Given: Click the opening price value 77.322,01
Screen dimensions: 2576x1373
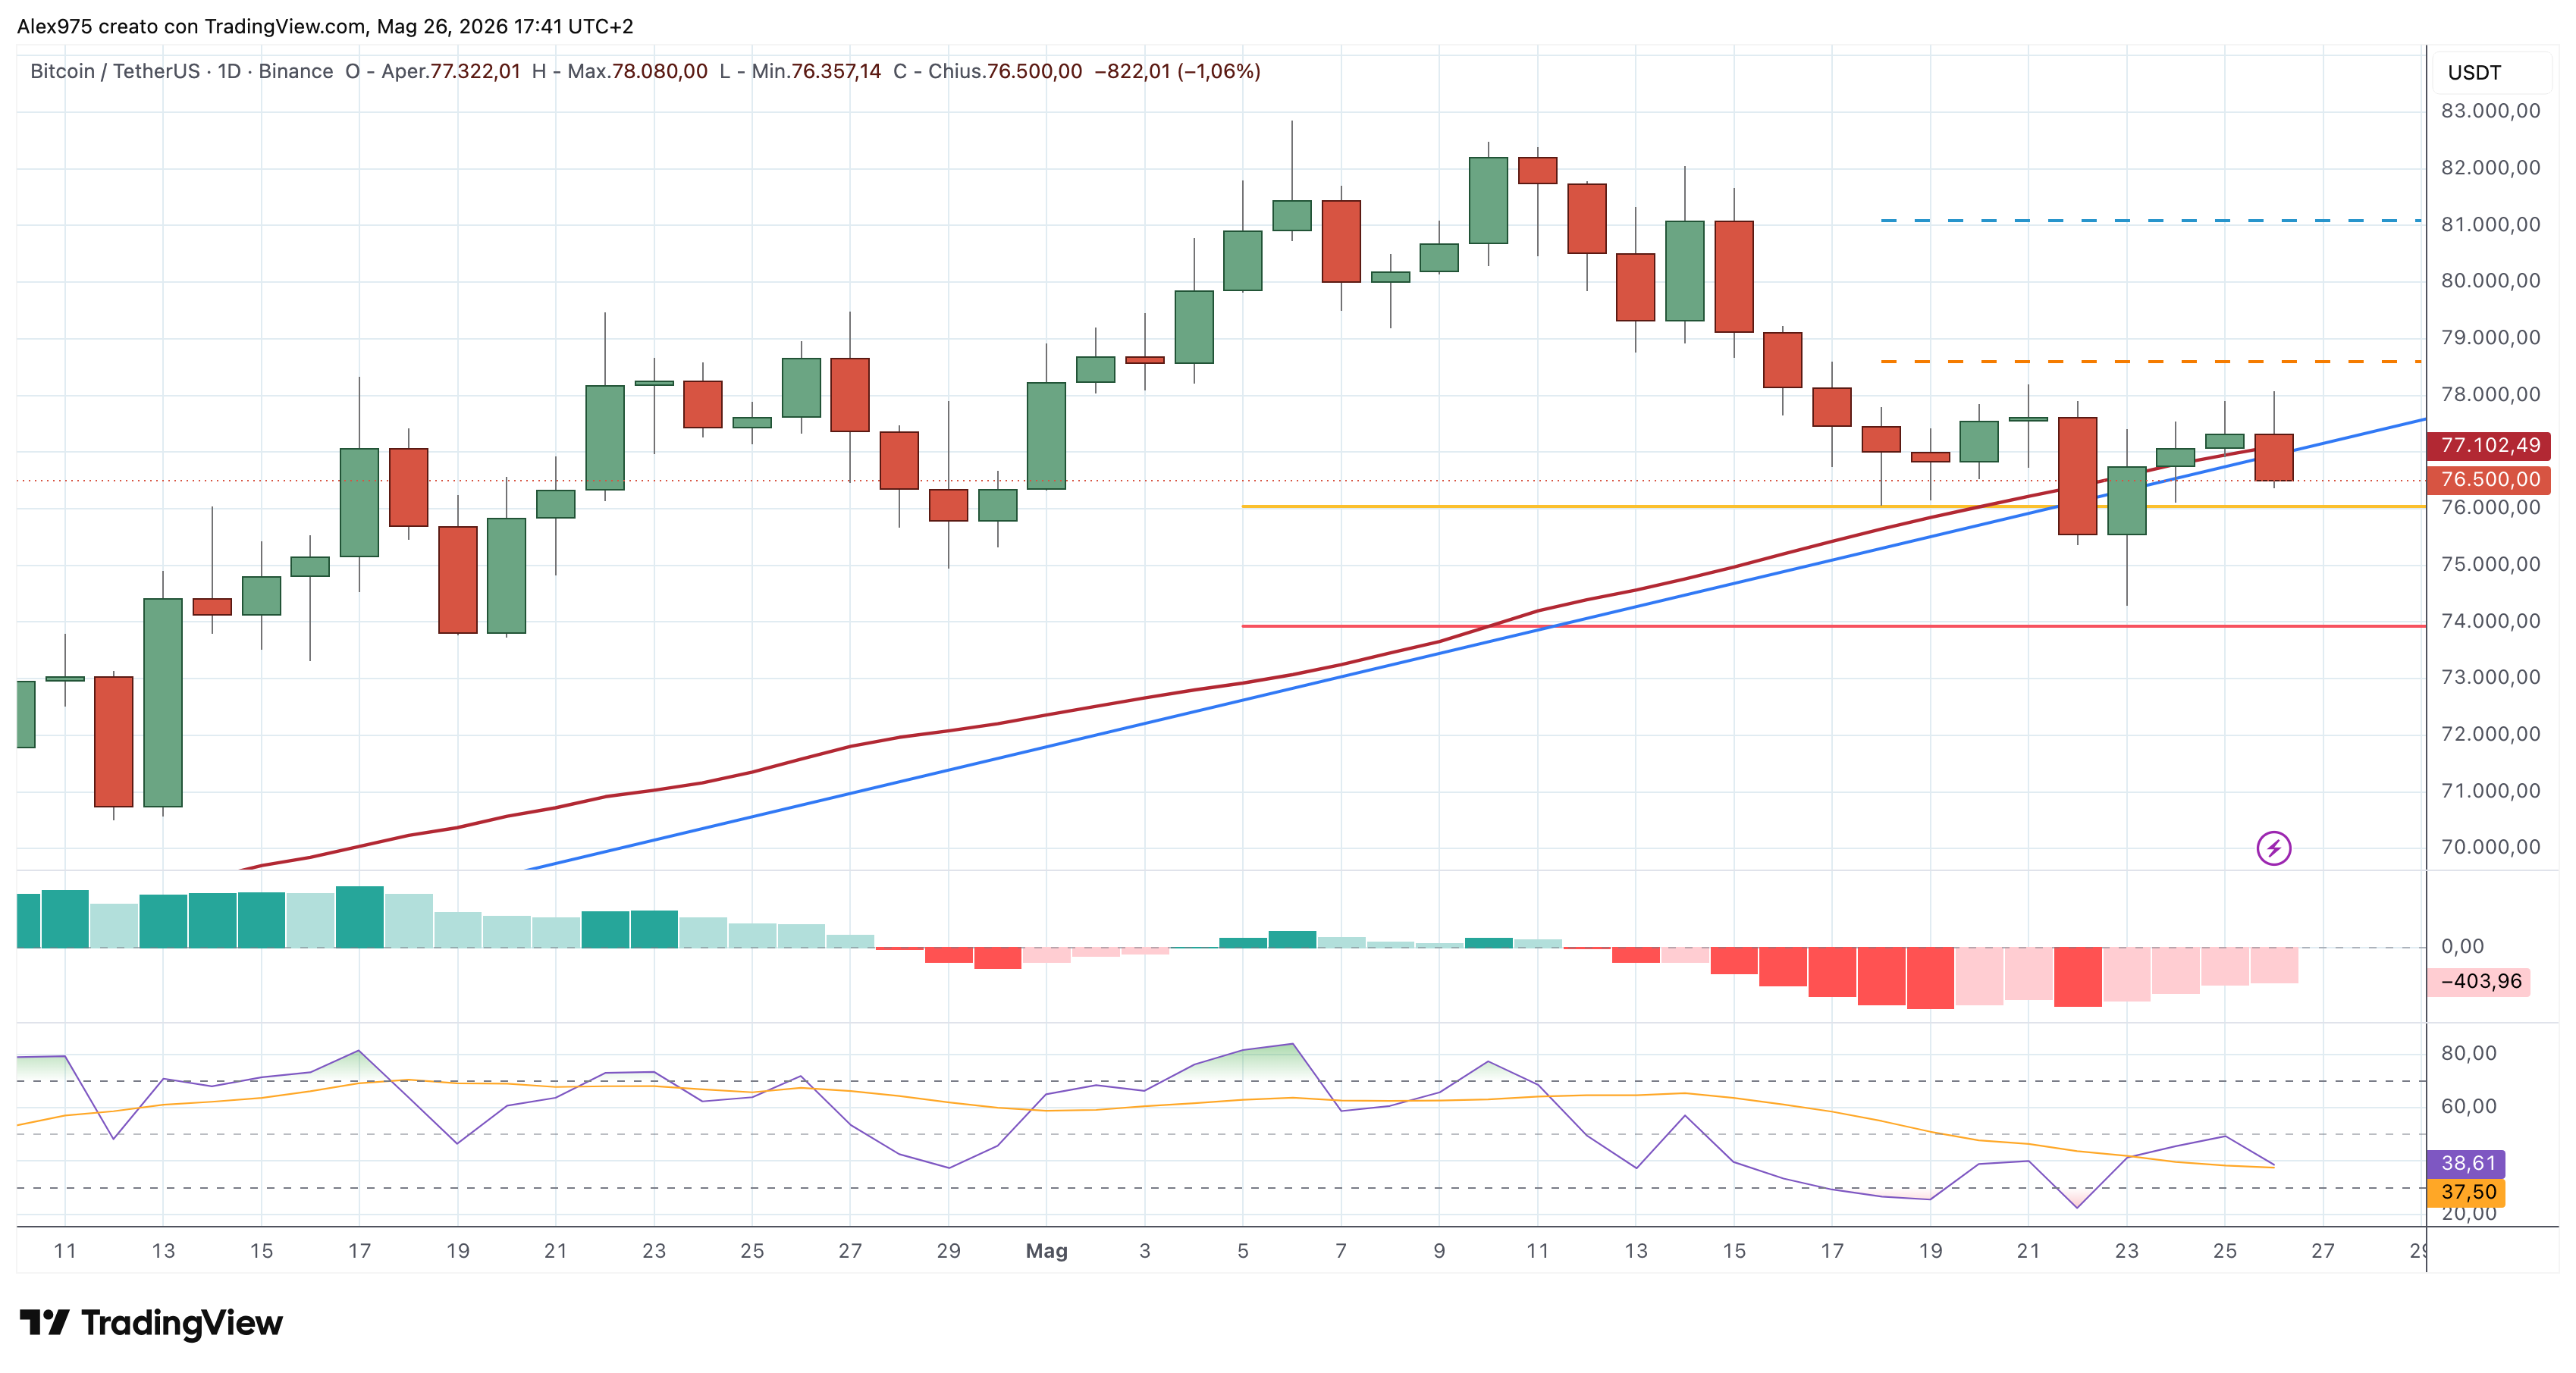Looking at the screenshot, I should [474, 71].
